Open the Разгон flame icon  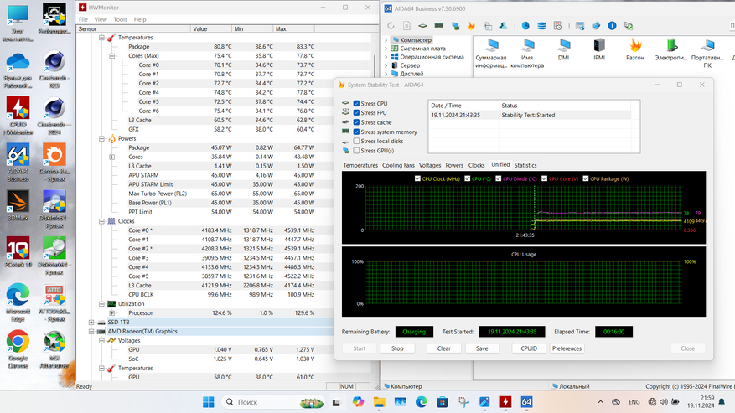635,49
